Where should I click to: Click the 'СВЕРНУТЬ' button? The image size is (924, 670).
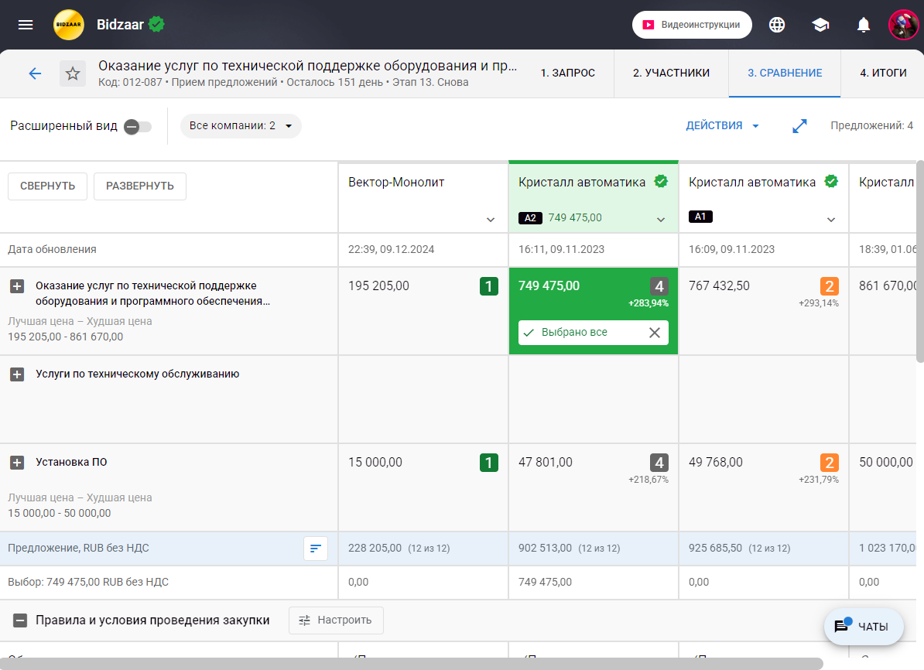pyautogui.click(x=47, y=186)
